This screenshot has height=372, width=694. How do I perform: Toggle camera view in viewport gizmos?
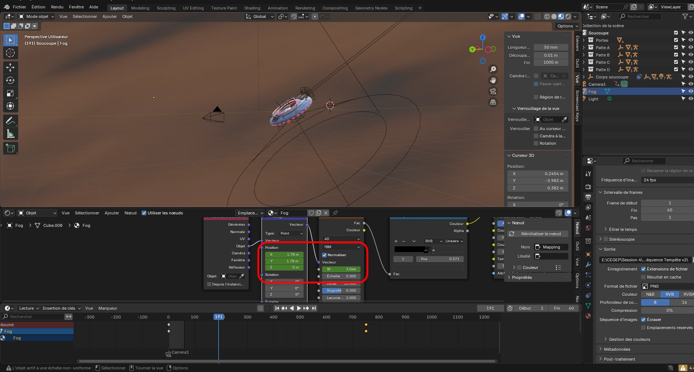[493, 91]
